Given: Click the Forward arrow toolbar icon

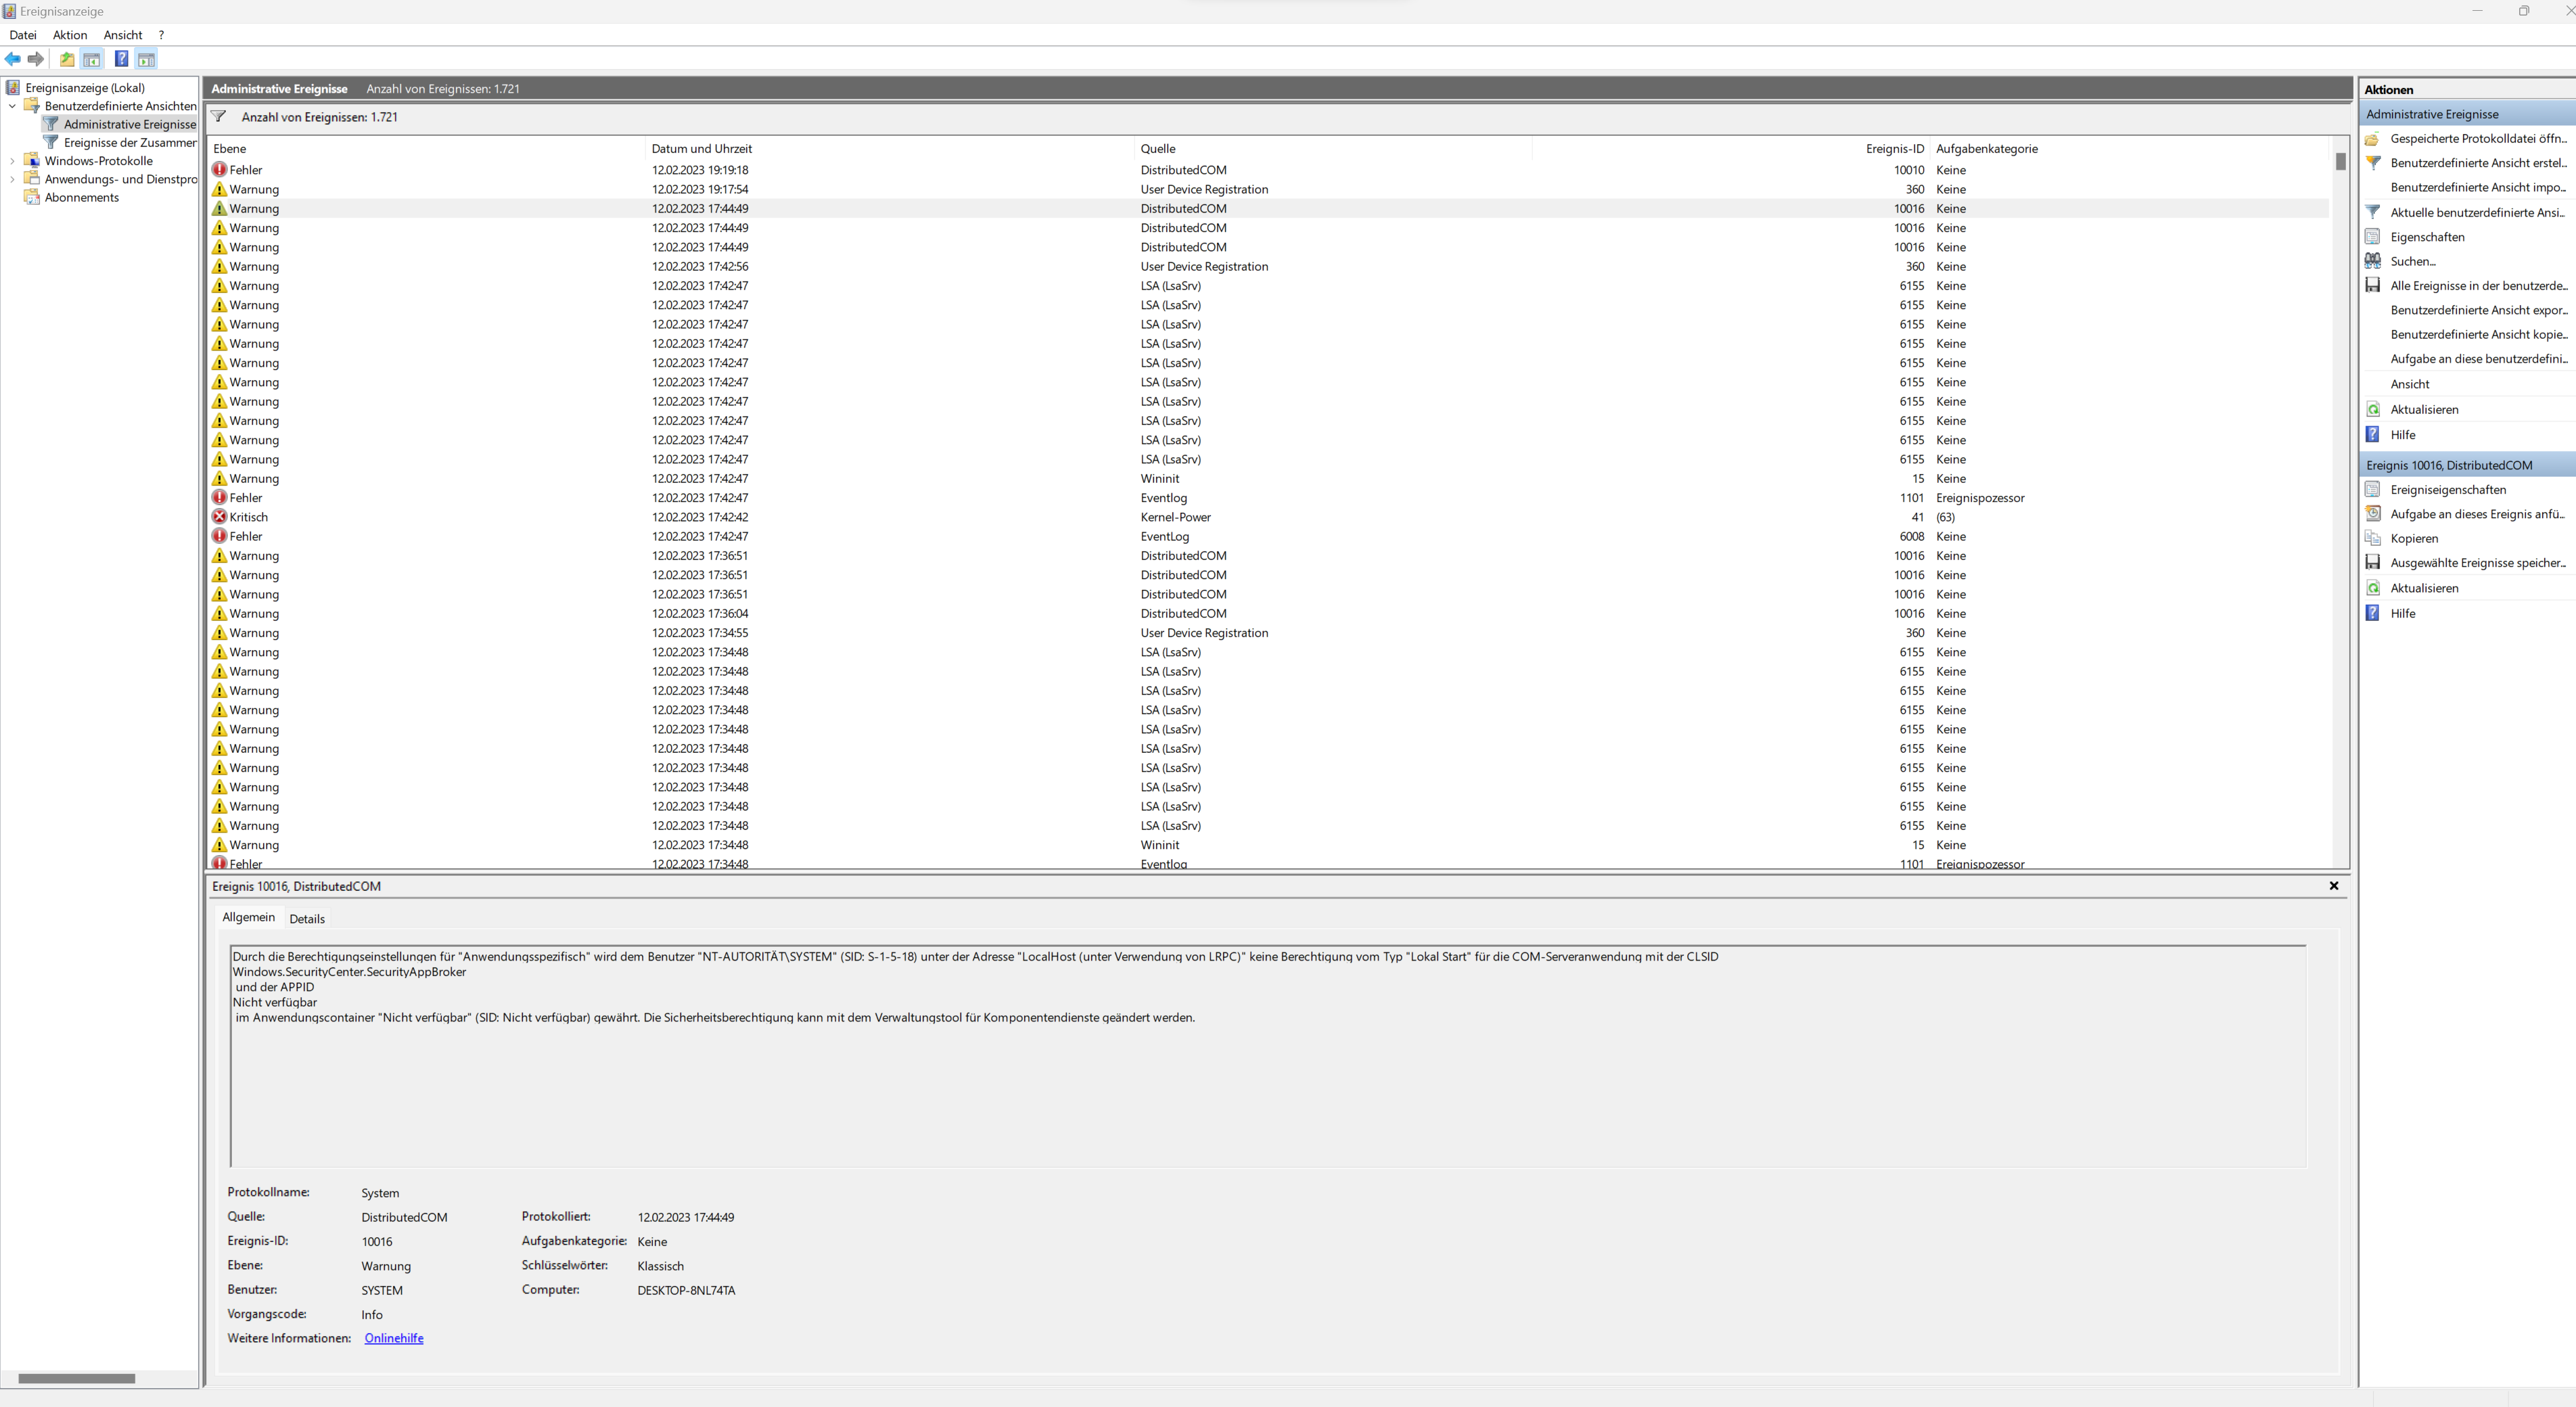Looking at the screenshot, I should click(36, 59).
